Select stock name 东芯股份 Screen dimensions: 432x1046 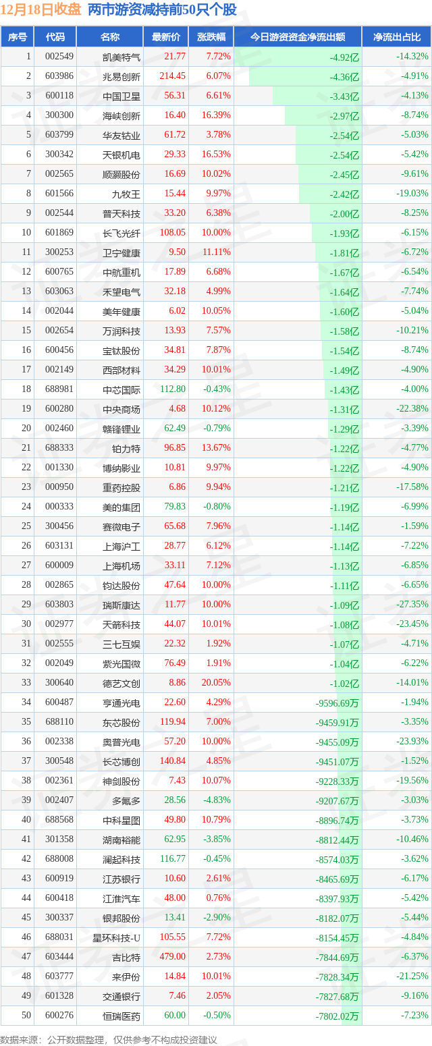122,722
